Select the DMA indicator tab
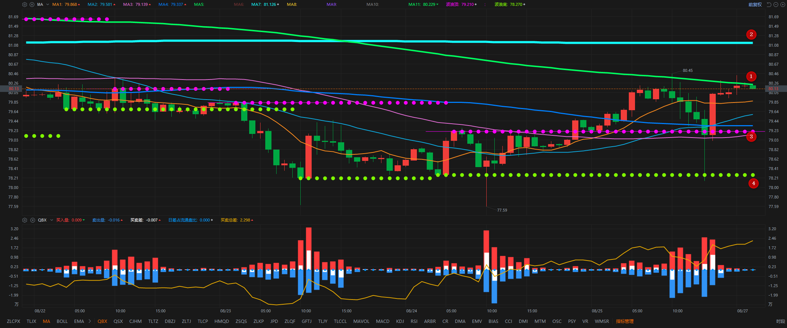Viewport: 787px width, 328px height. click(x=460, y=321)
